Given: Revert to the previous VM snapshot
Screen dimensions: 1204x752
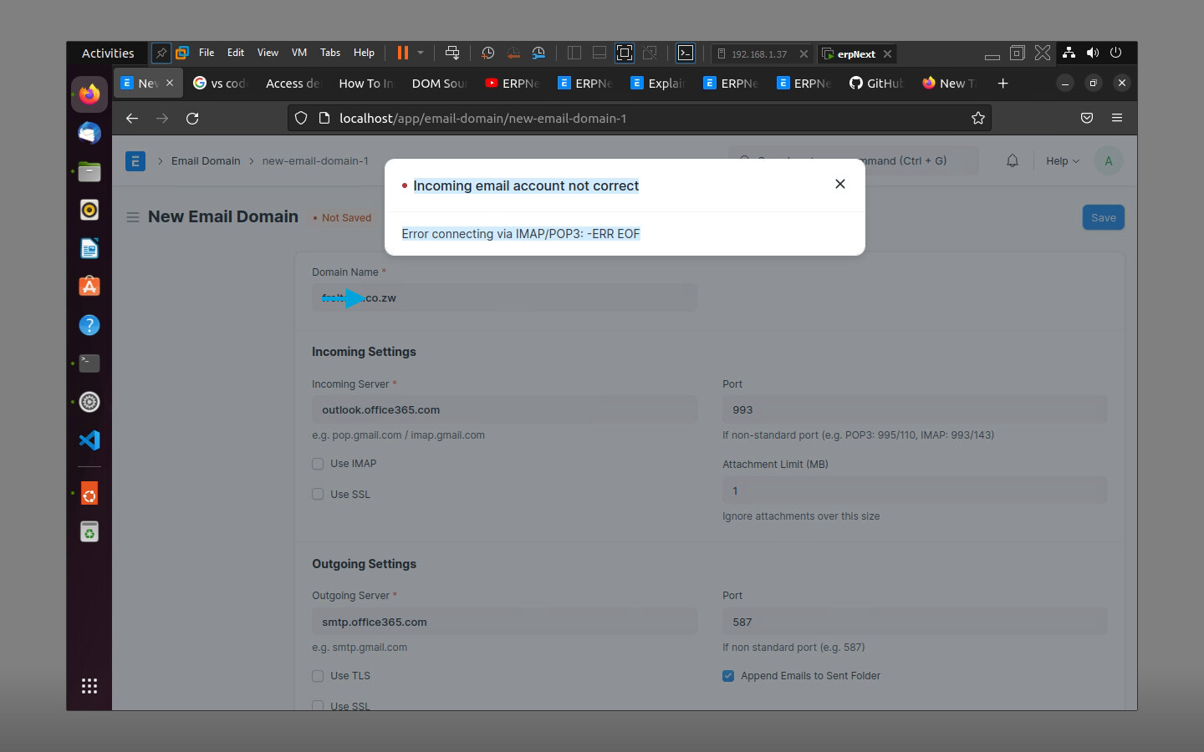Looking at the screenshot, I should (513, 53).
